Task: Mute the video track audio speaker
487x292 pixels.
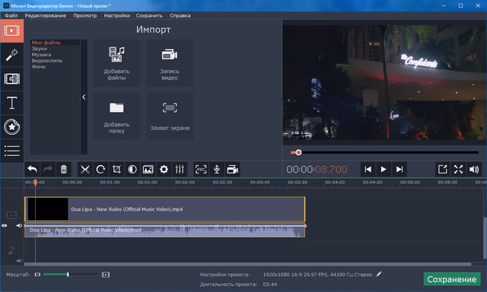Action: 19,226
